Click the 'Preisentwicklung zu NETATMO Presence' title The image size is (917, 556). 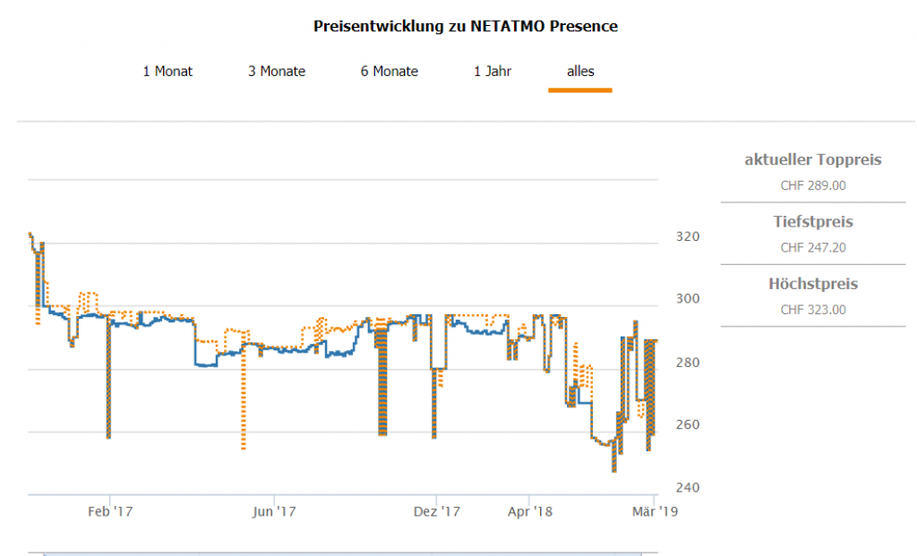coord(466,26)
